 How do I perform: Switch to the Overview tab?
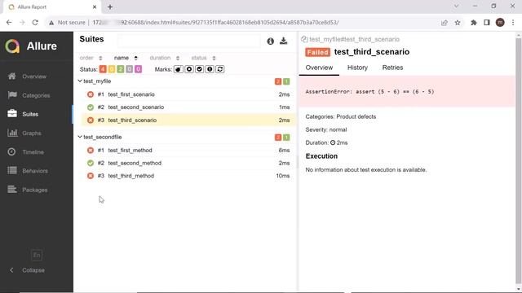click(x=319, y=68)
